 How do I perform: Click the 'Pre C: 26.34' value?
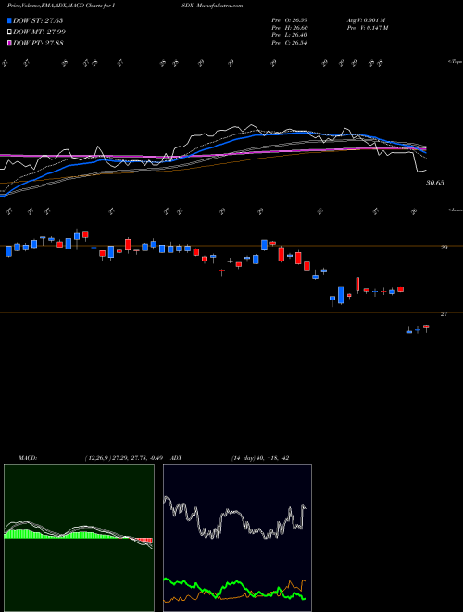click(x=290, y=43)
